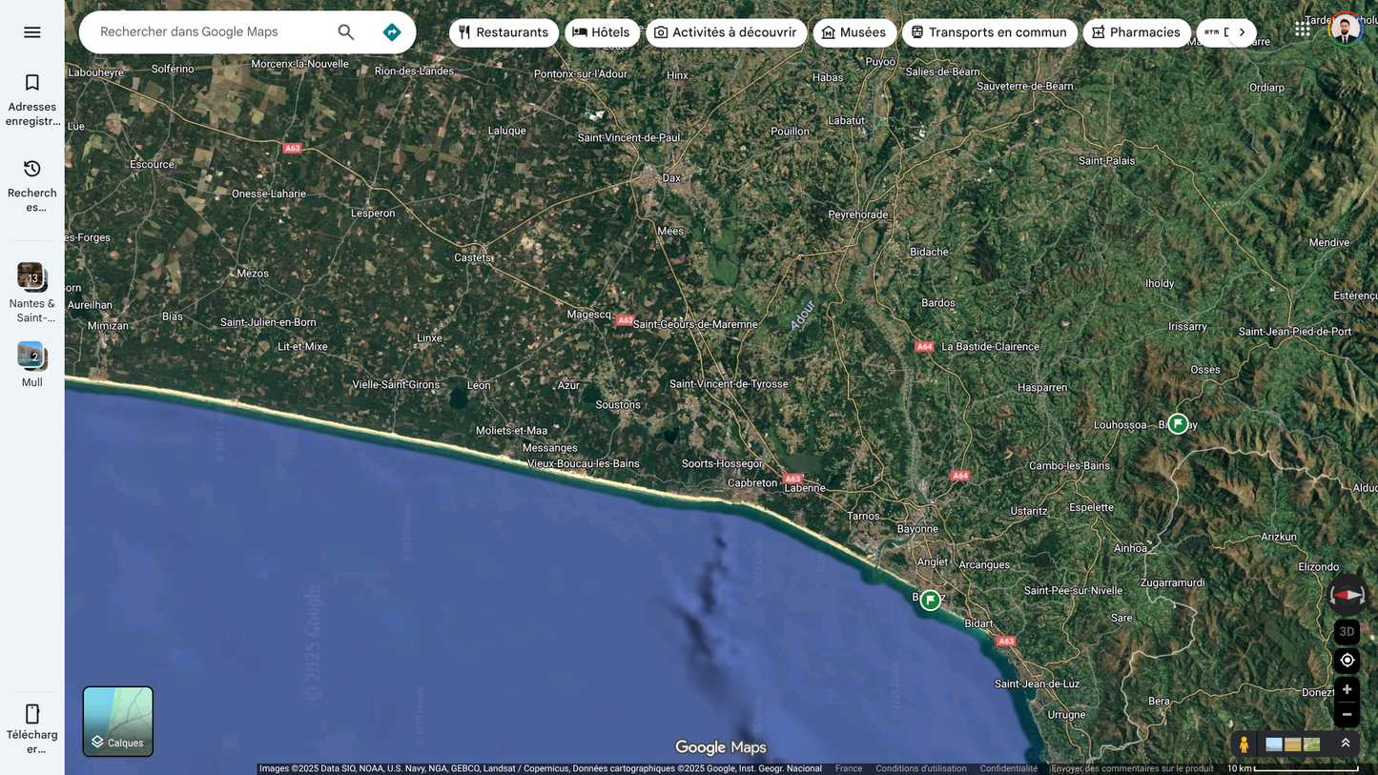Click the Google apps grid icon
This screenshot has width=1378, height=775.
pos(1302,30)
